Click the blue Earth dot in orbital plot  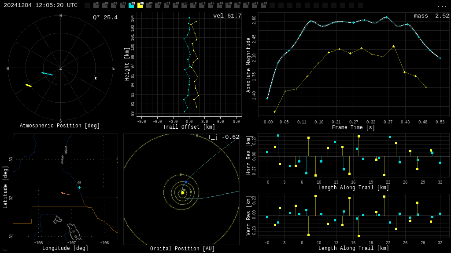click(x=186, y=182)
